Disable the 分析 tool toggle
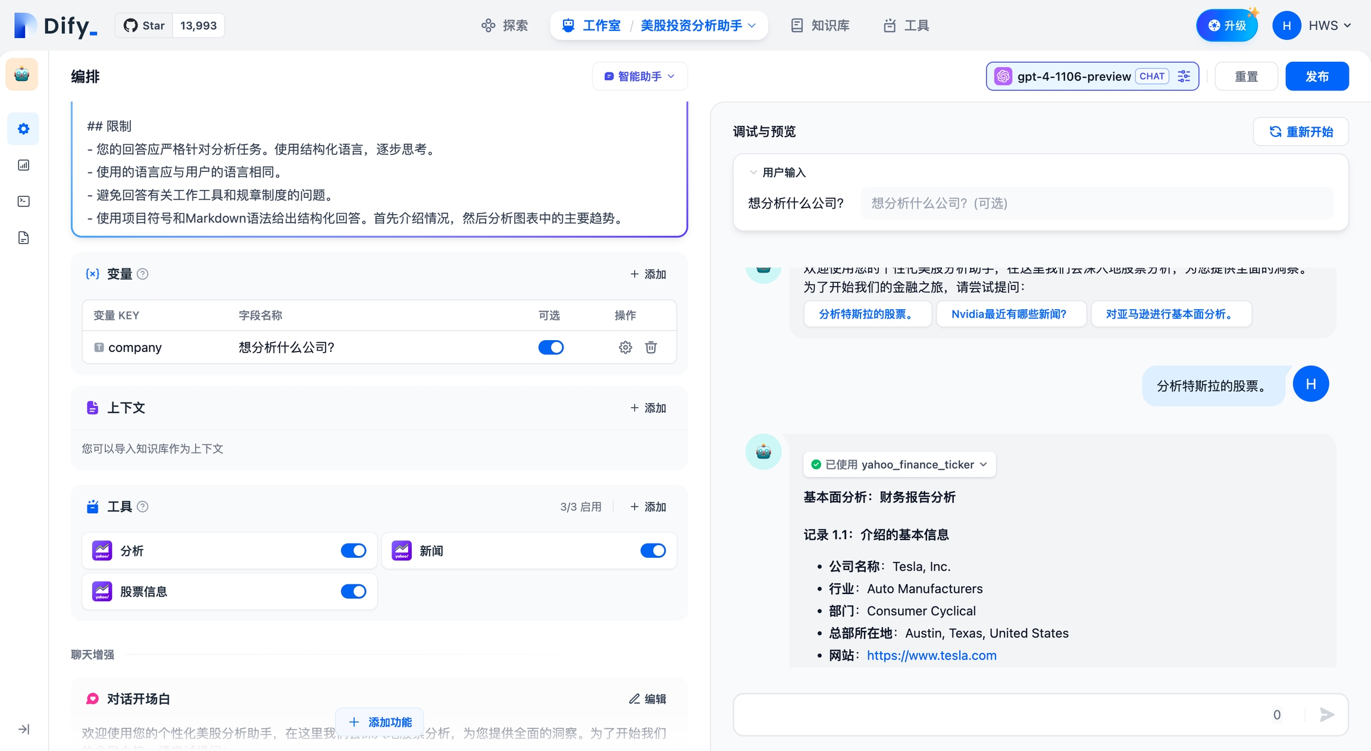1371x751 pixels. coord(353,551)
